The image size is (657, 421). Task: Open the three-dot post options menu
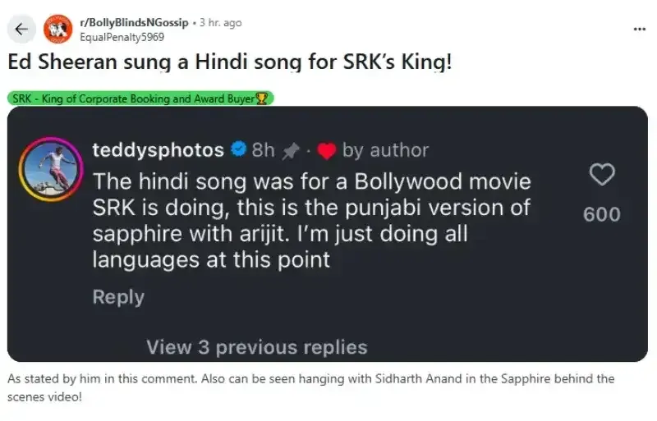640,29
